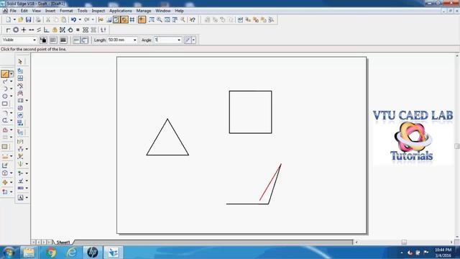Click the Text tool 'A' icon
Screen dimensions: 460x259
coord(21,197)
